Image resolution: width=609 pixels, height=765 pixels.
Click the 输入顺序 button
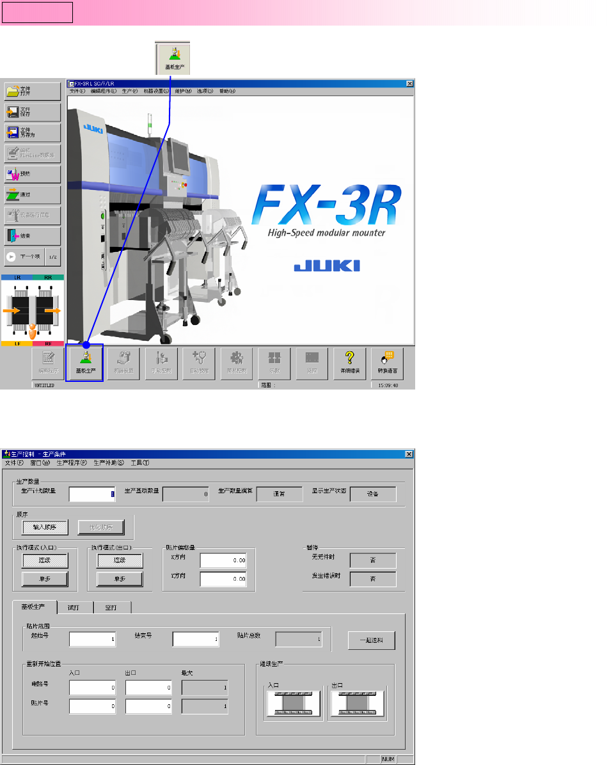tap(45, 528)
